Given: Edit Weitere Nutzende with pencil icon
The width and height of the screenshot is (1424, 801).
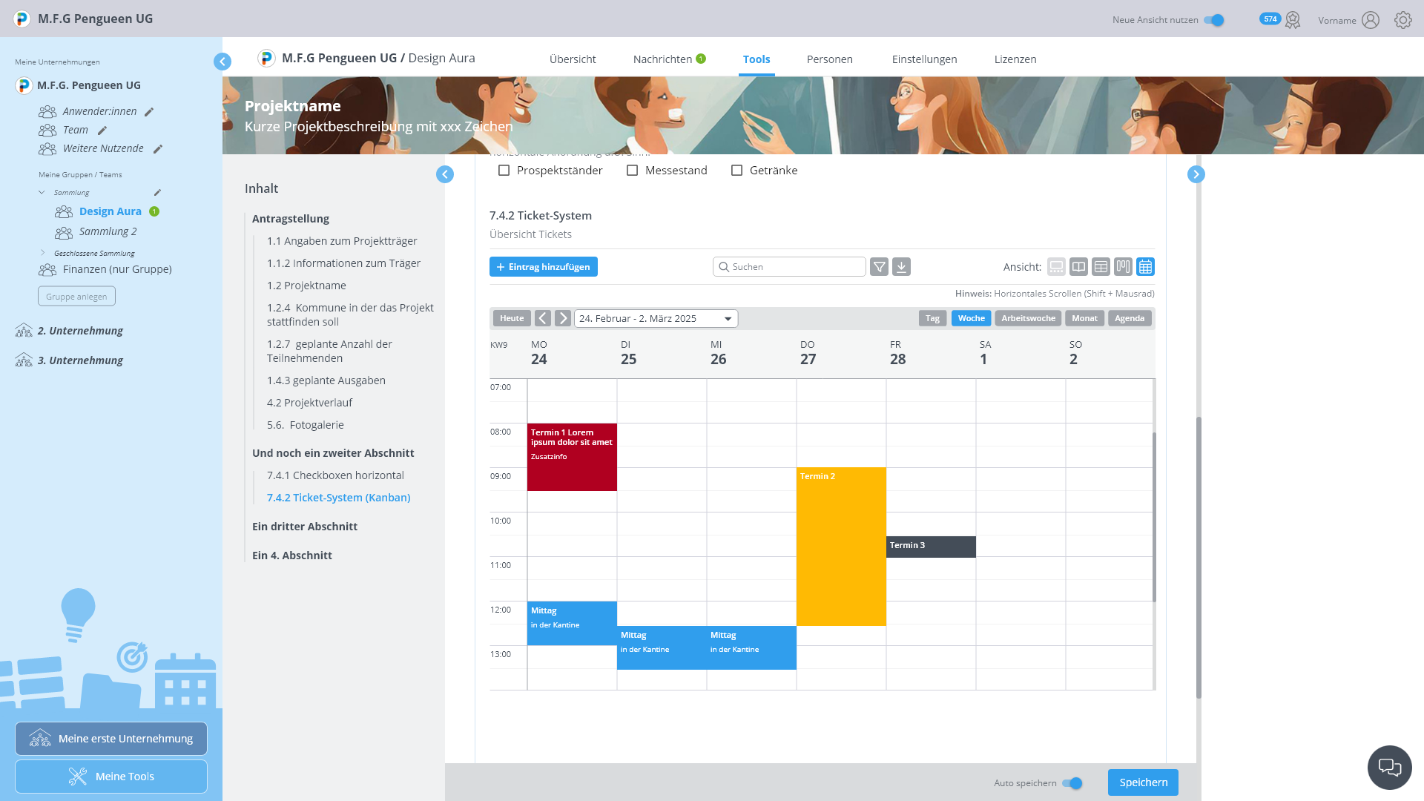Looking at the screenshot, I should 157,149.
